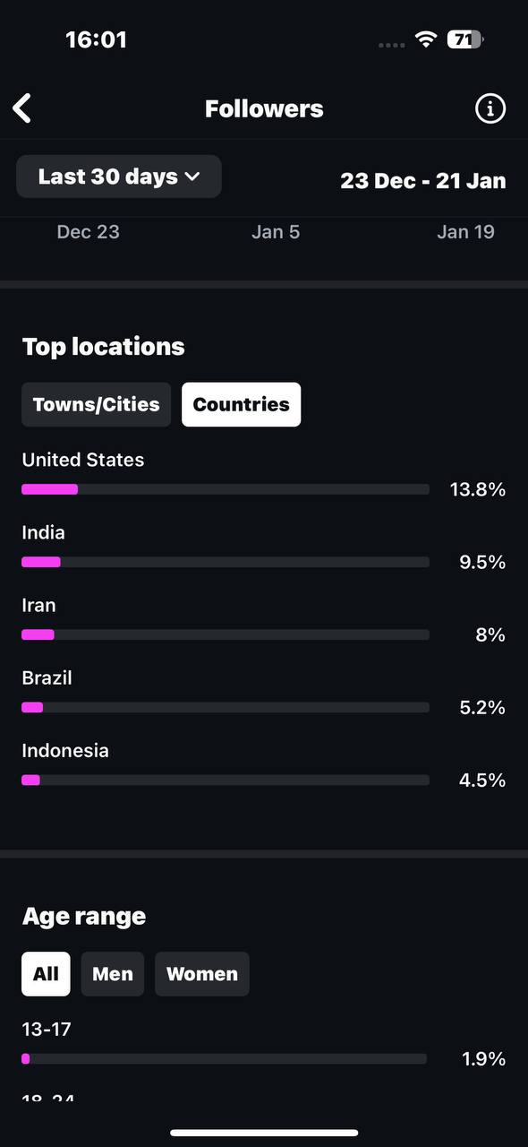Select the Countries tab
Viewport: 528px width, 1147px height.
tap(242, 404)
